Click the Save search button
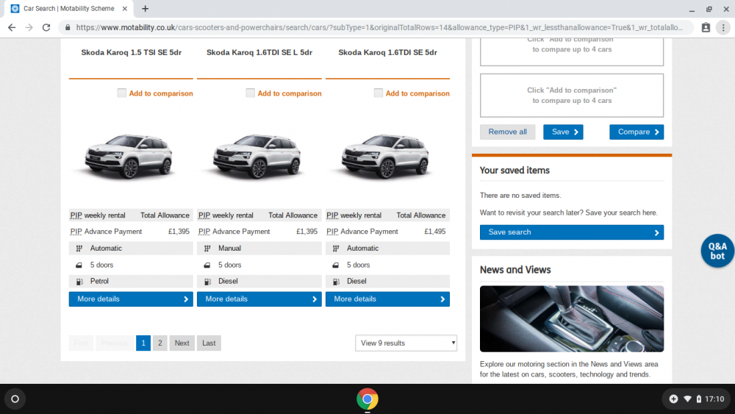This screenshot has width=735, height=414. point(571,232)
